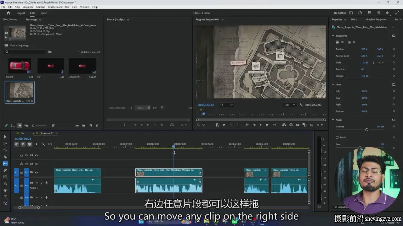Switch to Car sequence tab in timeline
403x226 pixels.
pos(23,133)
